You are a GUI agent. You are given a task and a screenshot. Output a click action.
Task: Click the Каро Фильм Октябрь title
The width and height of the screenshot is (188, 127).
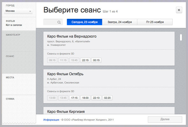click(x=65, y=74)
